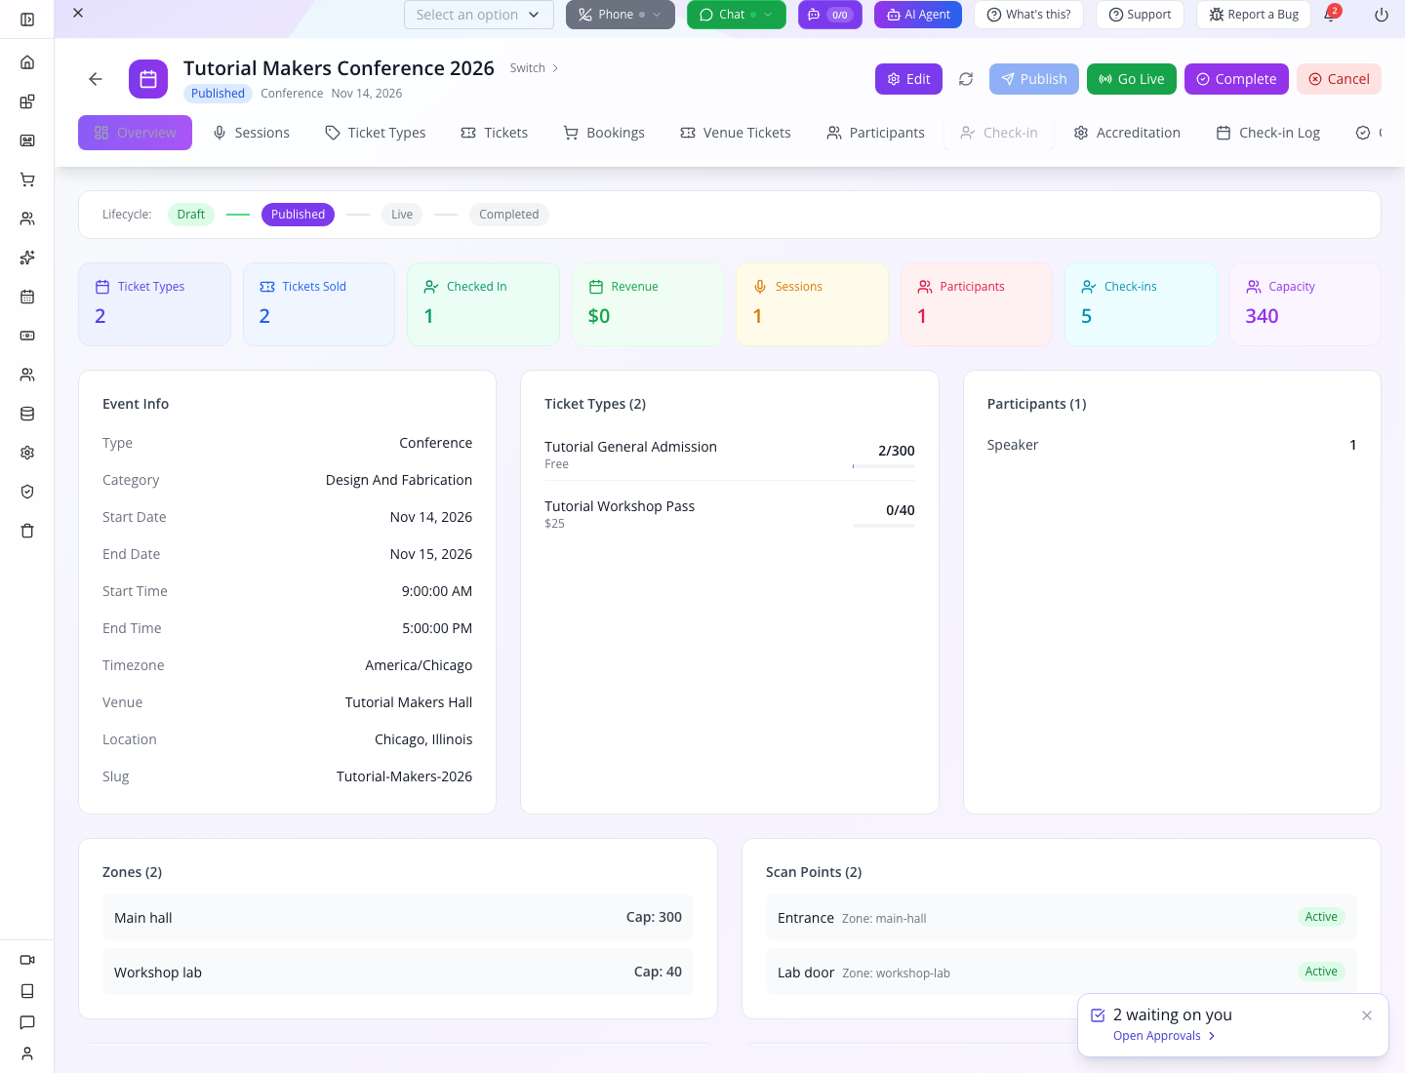Expand the Phone status dropdown
The height and width of the screenshot is (1073, 1405).
pyautogui.click(x=657, y=15)
